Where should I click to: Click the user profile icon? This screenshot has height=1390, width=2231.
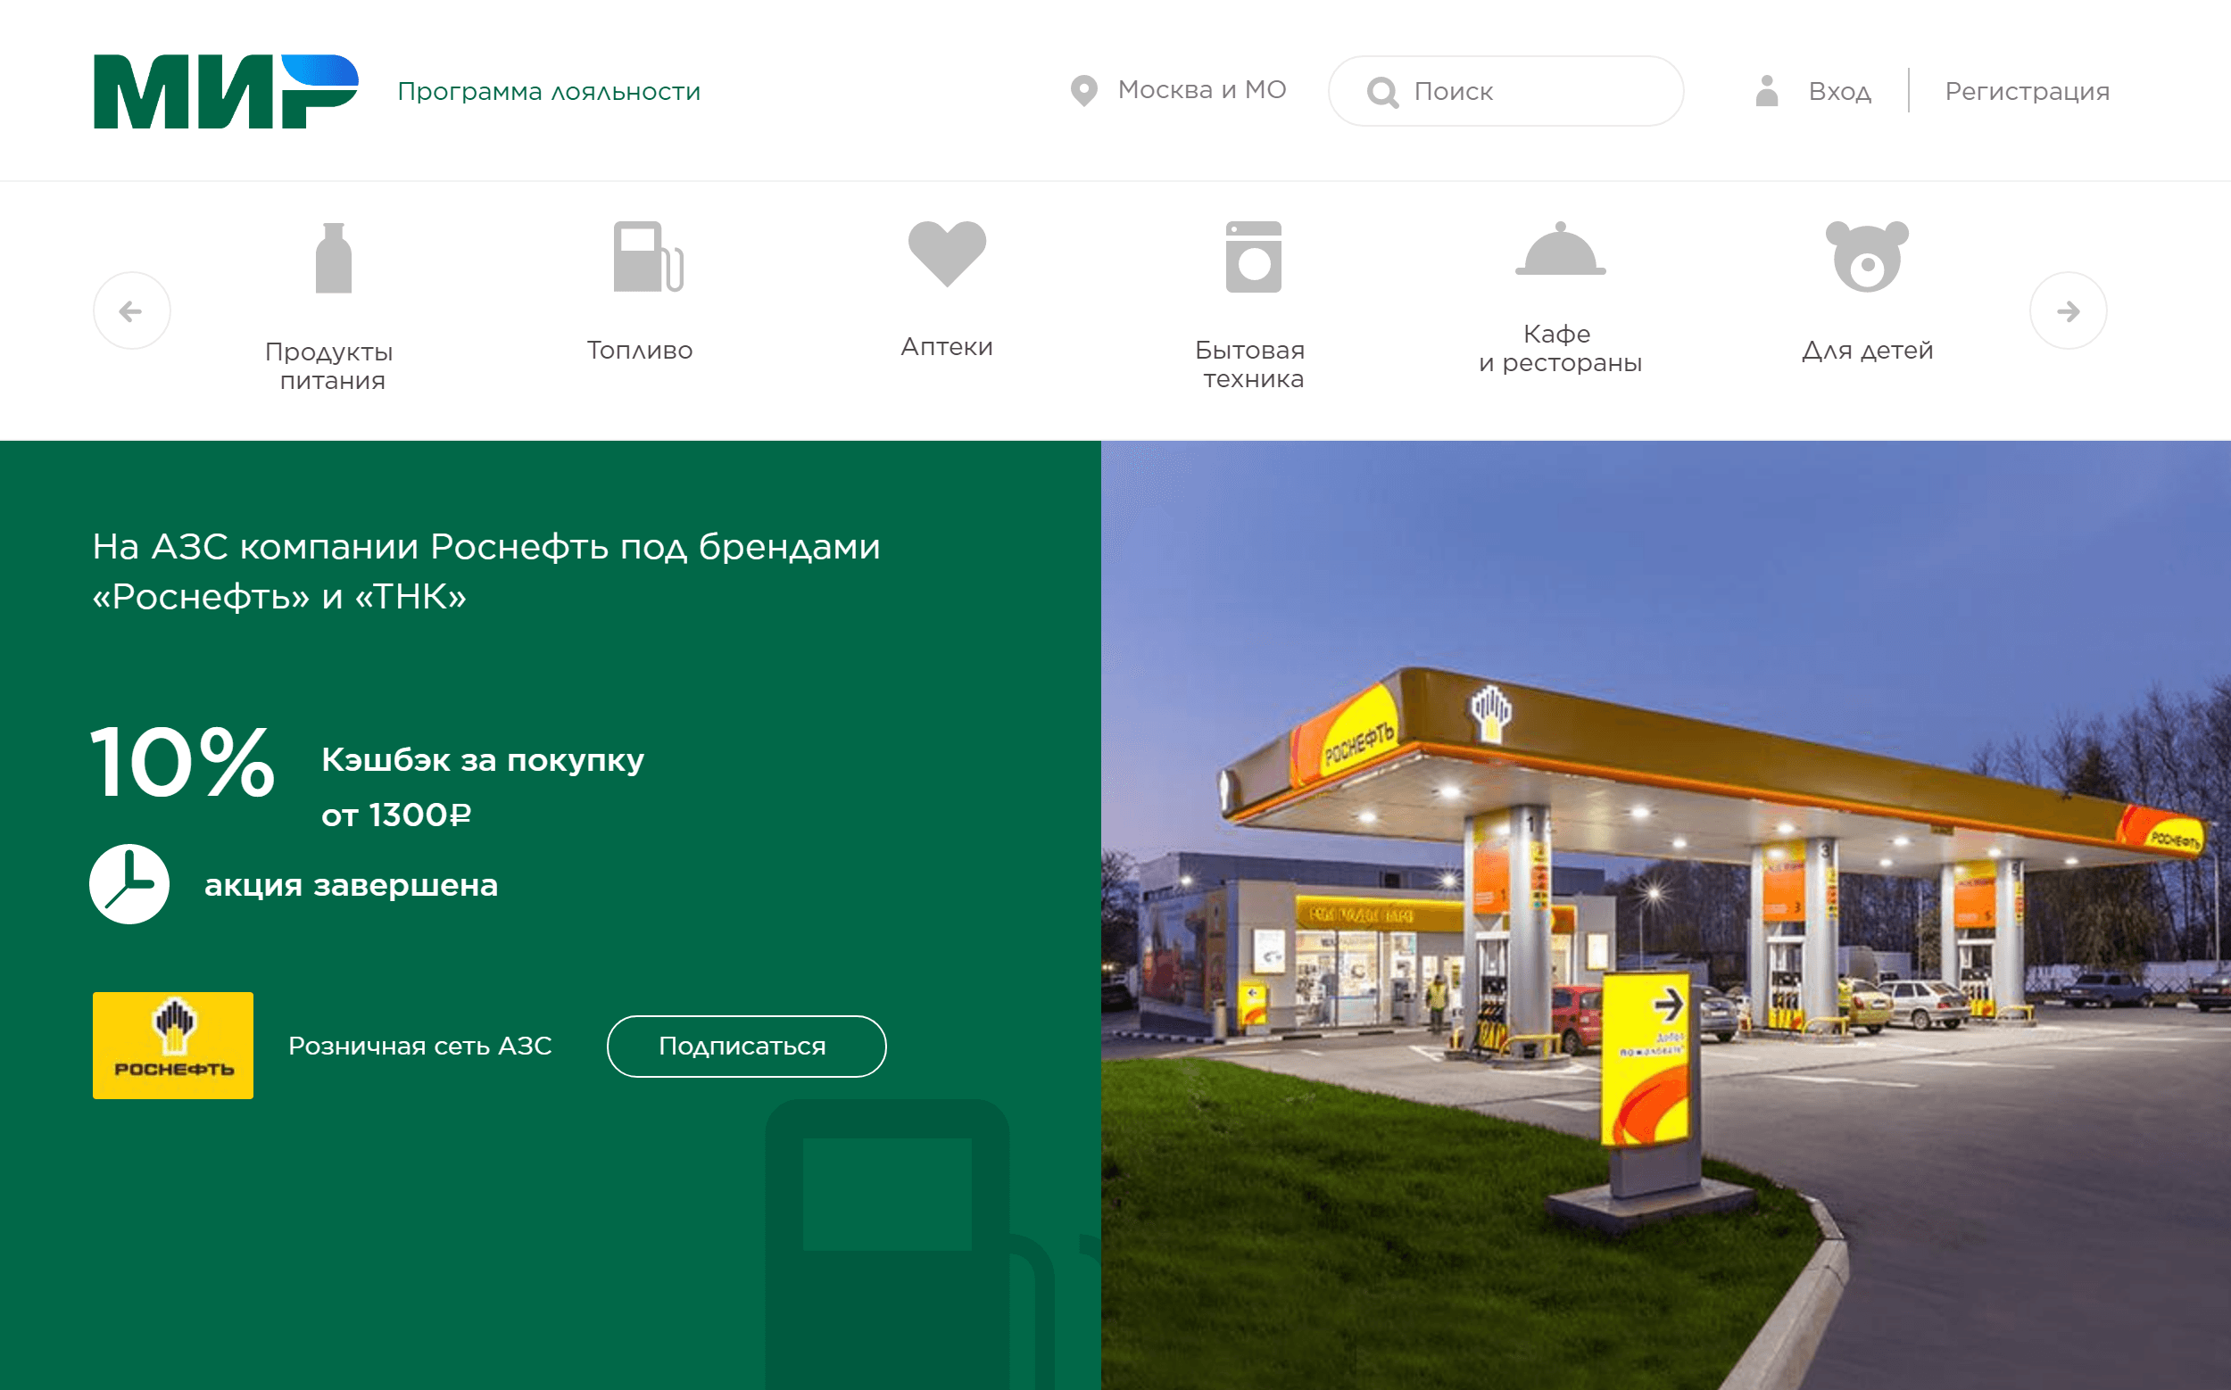pos(1767,91)
